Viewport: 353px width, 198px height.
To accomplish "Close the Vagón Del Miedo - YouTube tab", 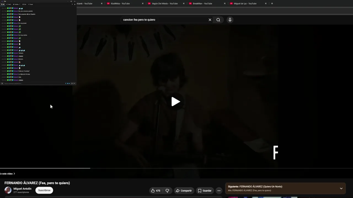I will (184, 4).
